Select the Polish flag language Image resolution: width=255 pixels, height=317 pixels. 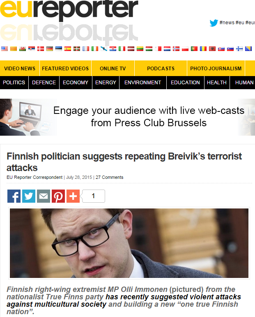[x=185, y=49]
